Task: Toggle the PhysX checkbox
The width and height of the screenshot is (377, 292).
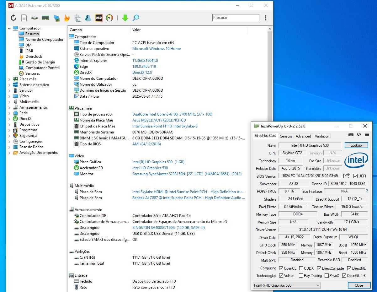Action: click(x=327, y=276)
